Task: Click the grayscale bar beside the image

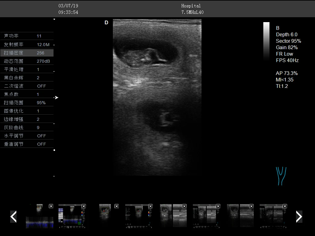Action: 266,40
